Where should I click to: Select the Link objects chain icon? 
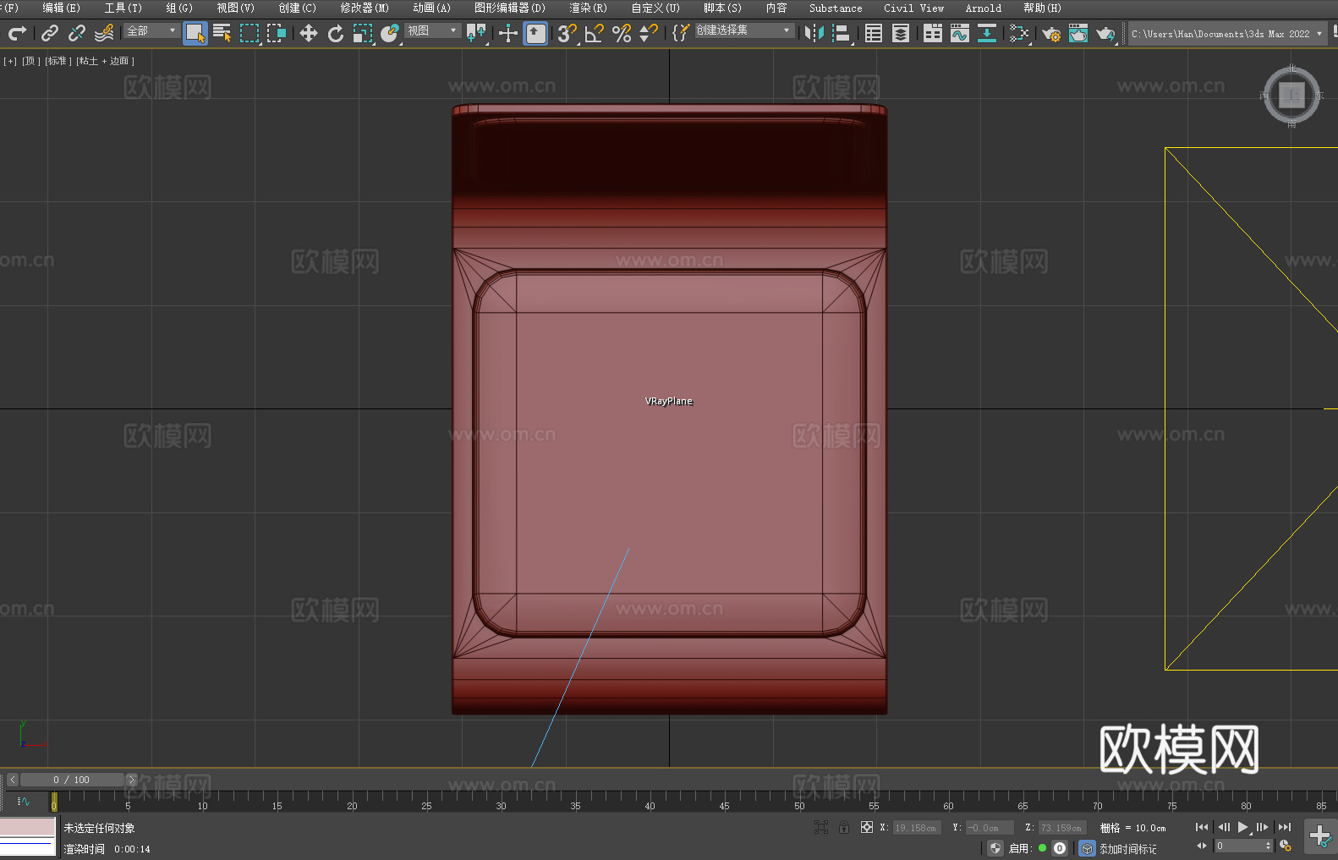coord(50,33)
